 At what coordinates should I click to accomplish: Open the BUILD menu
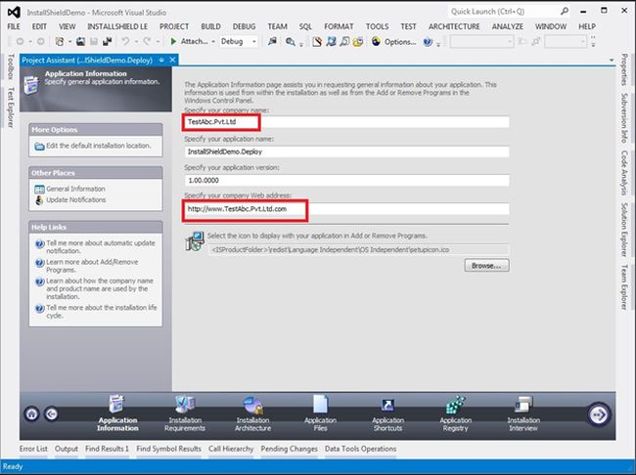(210, 26)
